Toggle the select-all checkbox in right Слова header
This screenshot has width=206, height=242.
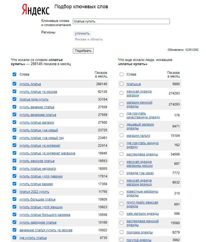(122, 74)
